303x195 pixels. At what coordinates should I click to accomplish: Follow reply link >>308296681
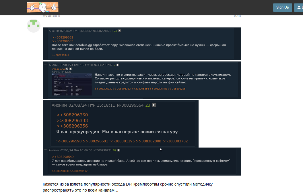(x=96, y=141)
